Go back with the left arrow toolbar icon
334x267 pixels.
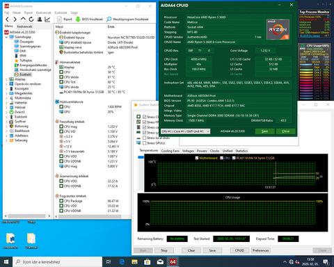pos(8,19)
